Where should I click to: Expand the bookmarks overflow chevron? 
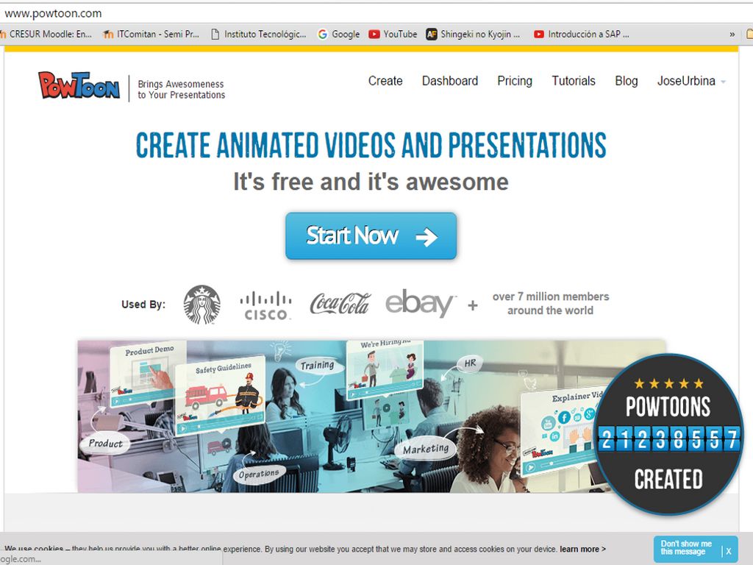732,34
